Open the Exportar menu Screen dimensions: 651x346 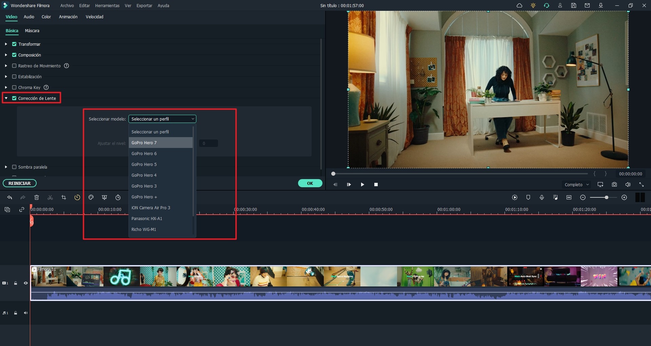pyautogui.click(x=144, y=5)
